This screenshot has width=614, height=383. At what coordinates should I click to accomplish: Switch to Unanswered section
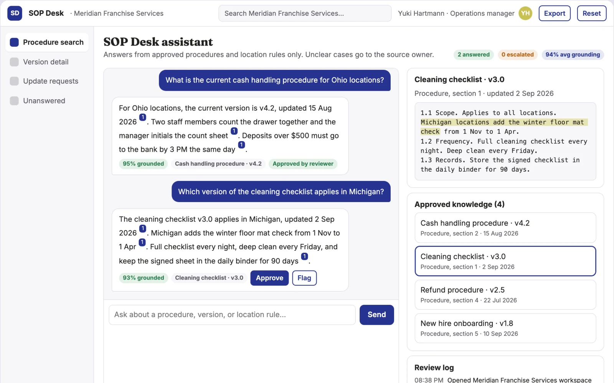pos(47,100)
